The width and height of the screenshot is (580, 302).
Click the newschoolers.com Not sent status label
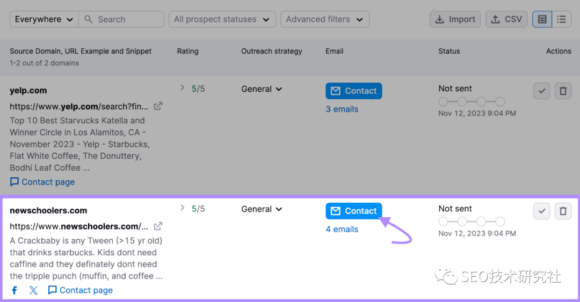click(x=455, y=209)
